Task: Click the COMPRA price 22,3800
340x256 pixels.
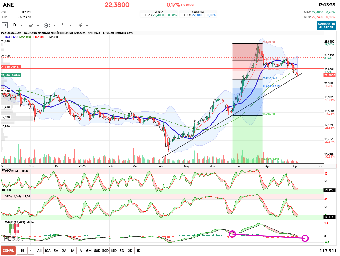Action: [x=198, y=15]
